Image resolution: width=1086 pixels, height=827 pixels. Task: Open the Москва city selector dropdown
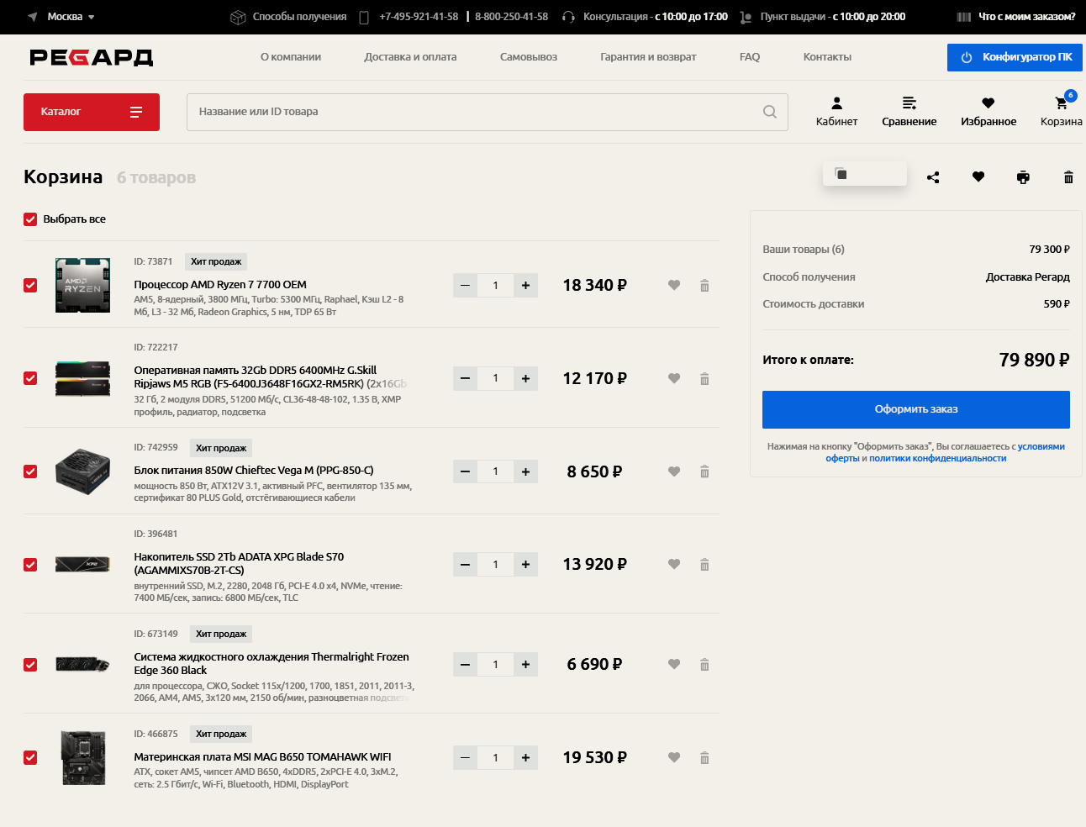pos(61,17)
